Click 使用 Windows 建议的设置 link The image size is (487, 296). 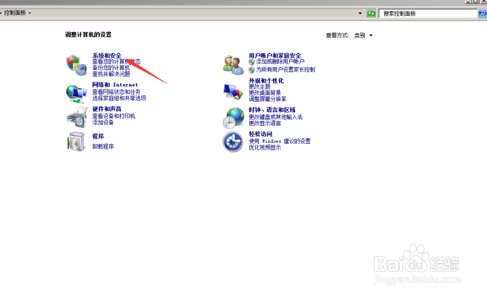coord(280,141)
